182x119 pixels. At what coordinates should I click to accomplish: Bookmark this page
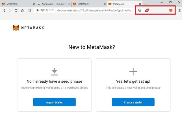29,10
